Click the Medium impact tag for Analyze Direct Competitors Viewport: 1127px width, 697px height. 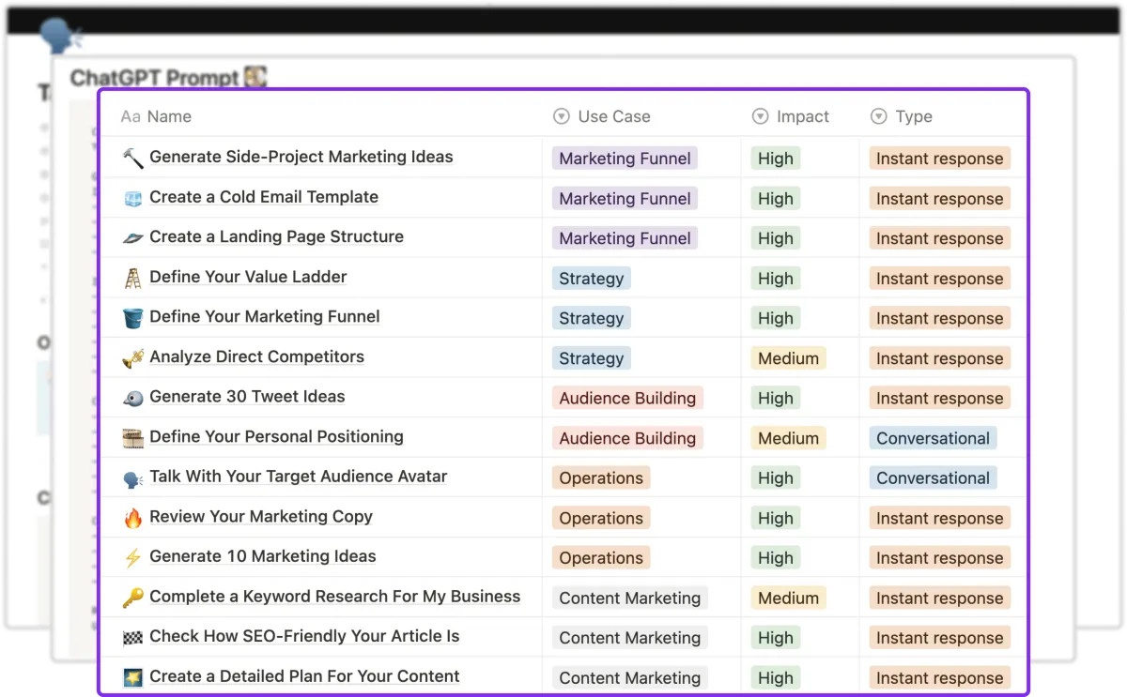pos(788,358)
